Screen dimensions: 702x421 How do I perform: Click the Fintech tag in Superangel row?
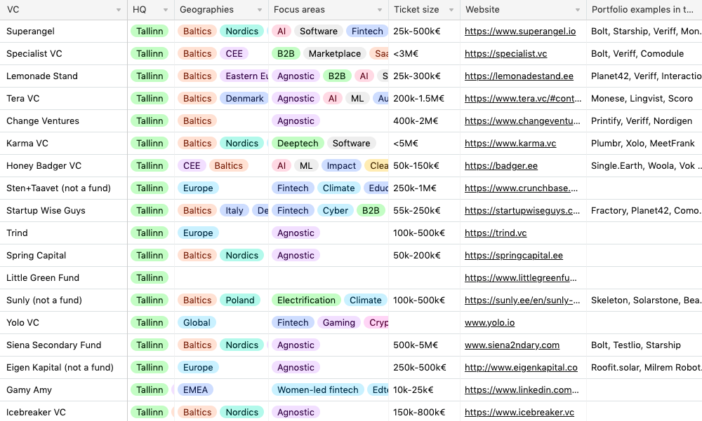click(x=367, y=32)
